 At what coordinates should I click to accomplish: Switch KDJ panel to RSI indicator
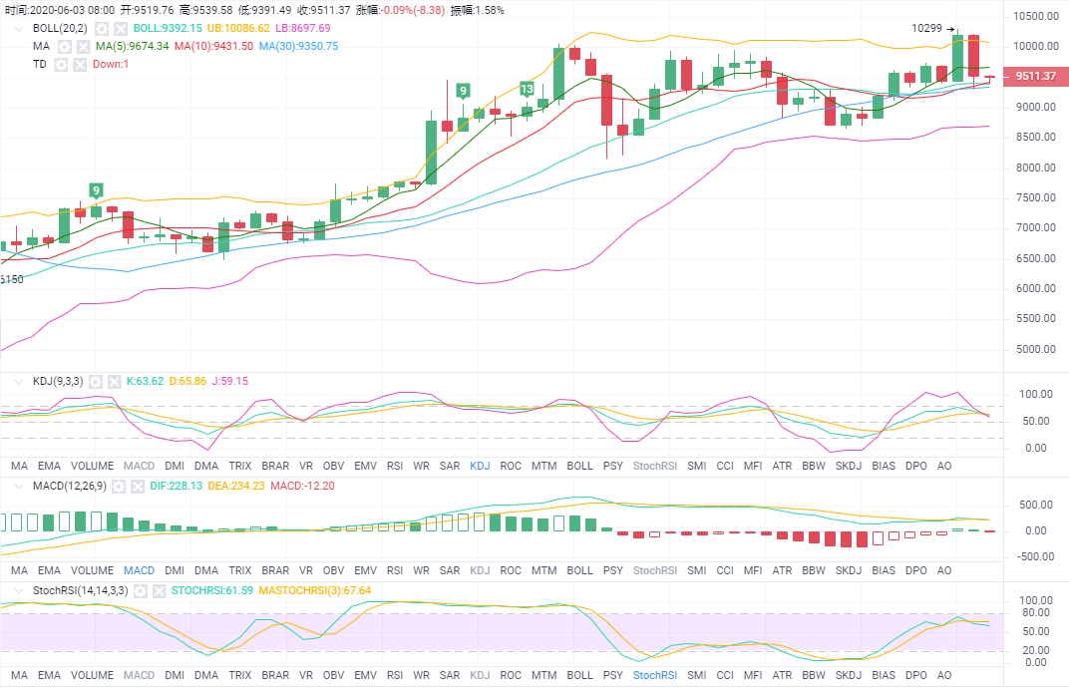pos(395,466)
